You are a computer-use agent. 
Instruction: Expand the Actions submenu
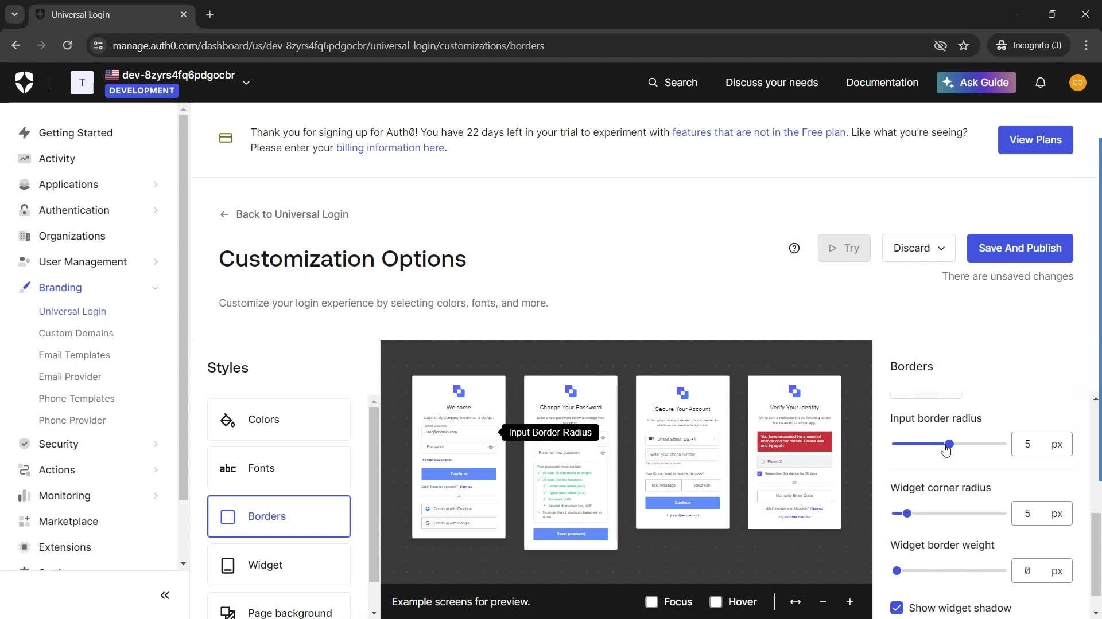click(x=156, y=470)
